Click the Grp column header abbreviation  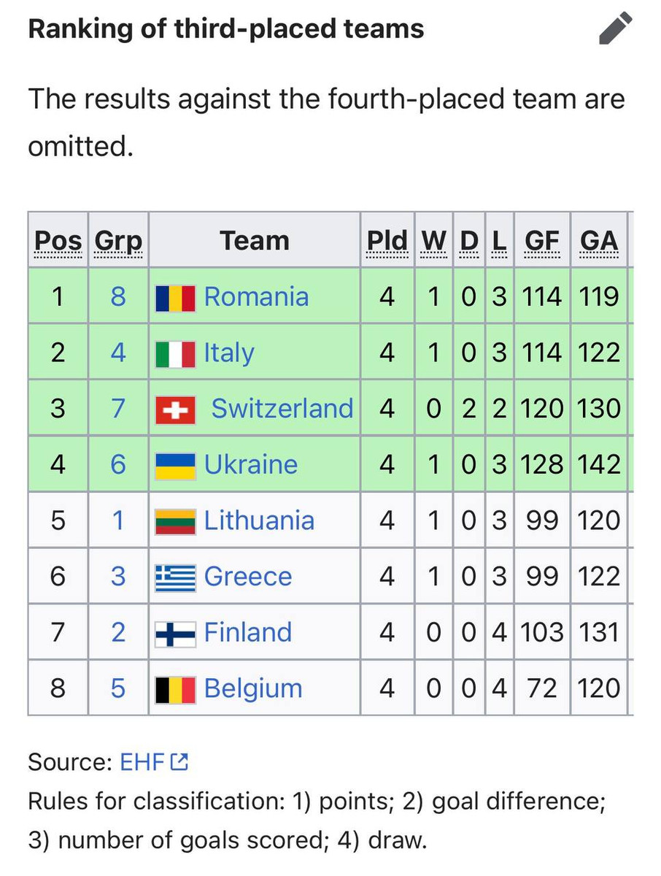tap(118, 241)
